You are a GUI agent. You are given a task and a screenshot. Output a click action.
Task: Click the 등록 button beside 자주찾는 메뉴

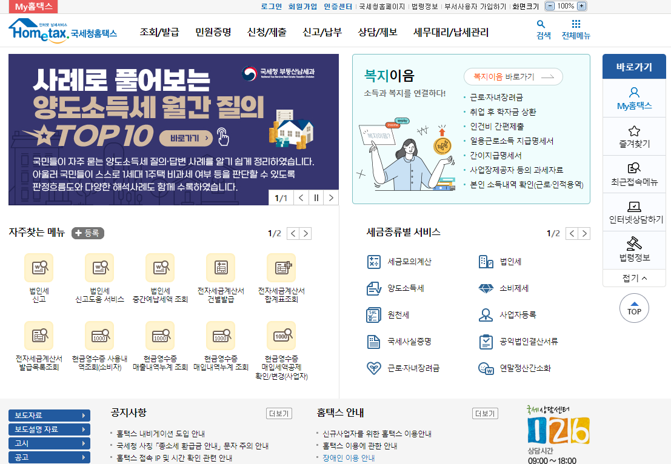tap(88, 233)
